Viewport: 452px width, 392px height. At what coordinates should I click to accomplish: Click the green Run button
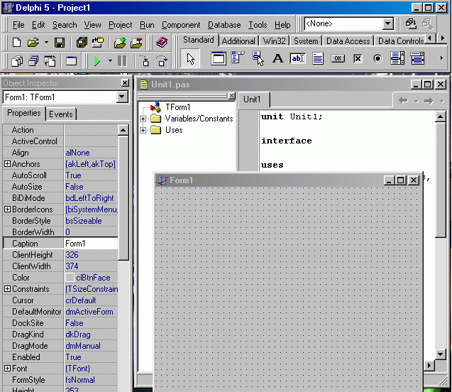(97, 61)
